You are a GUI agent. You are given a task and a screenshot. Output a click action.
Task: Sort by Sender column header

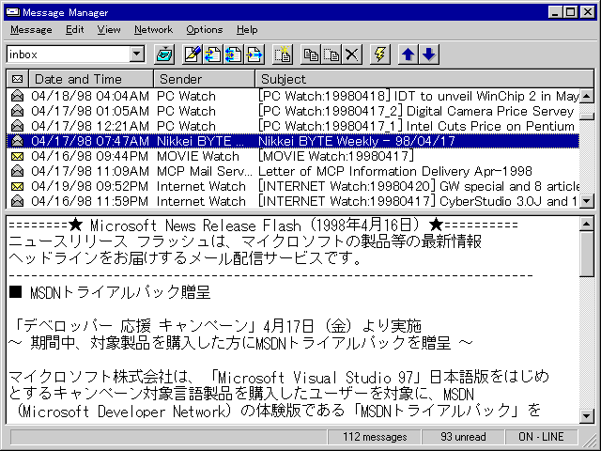[205, 79]
